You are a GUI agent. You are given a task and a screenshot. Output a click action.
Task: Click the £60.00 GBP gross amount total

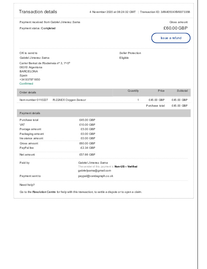click(175, 28)
